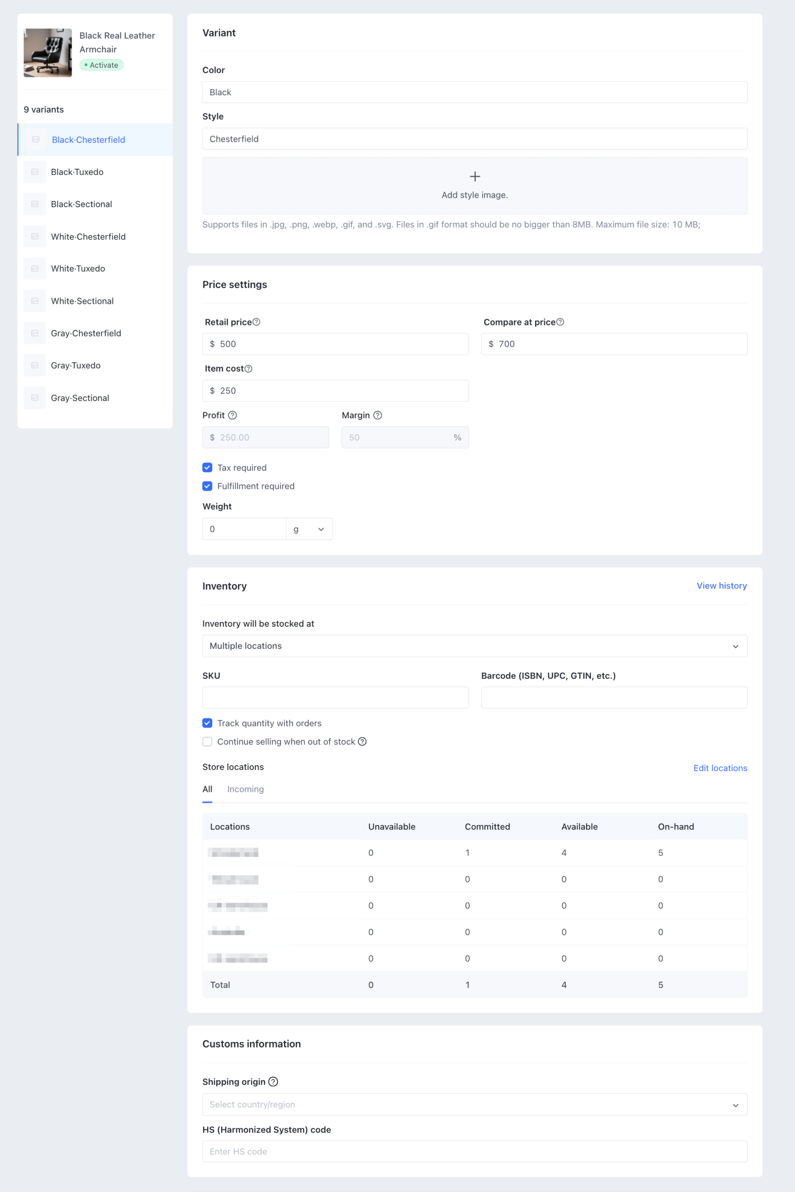Enable Continue selling when out of stock

(207, 741)
